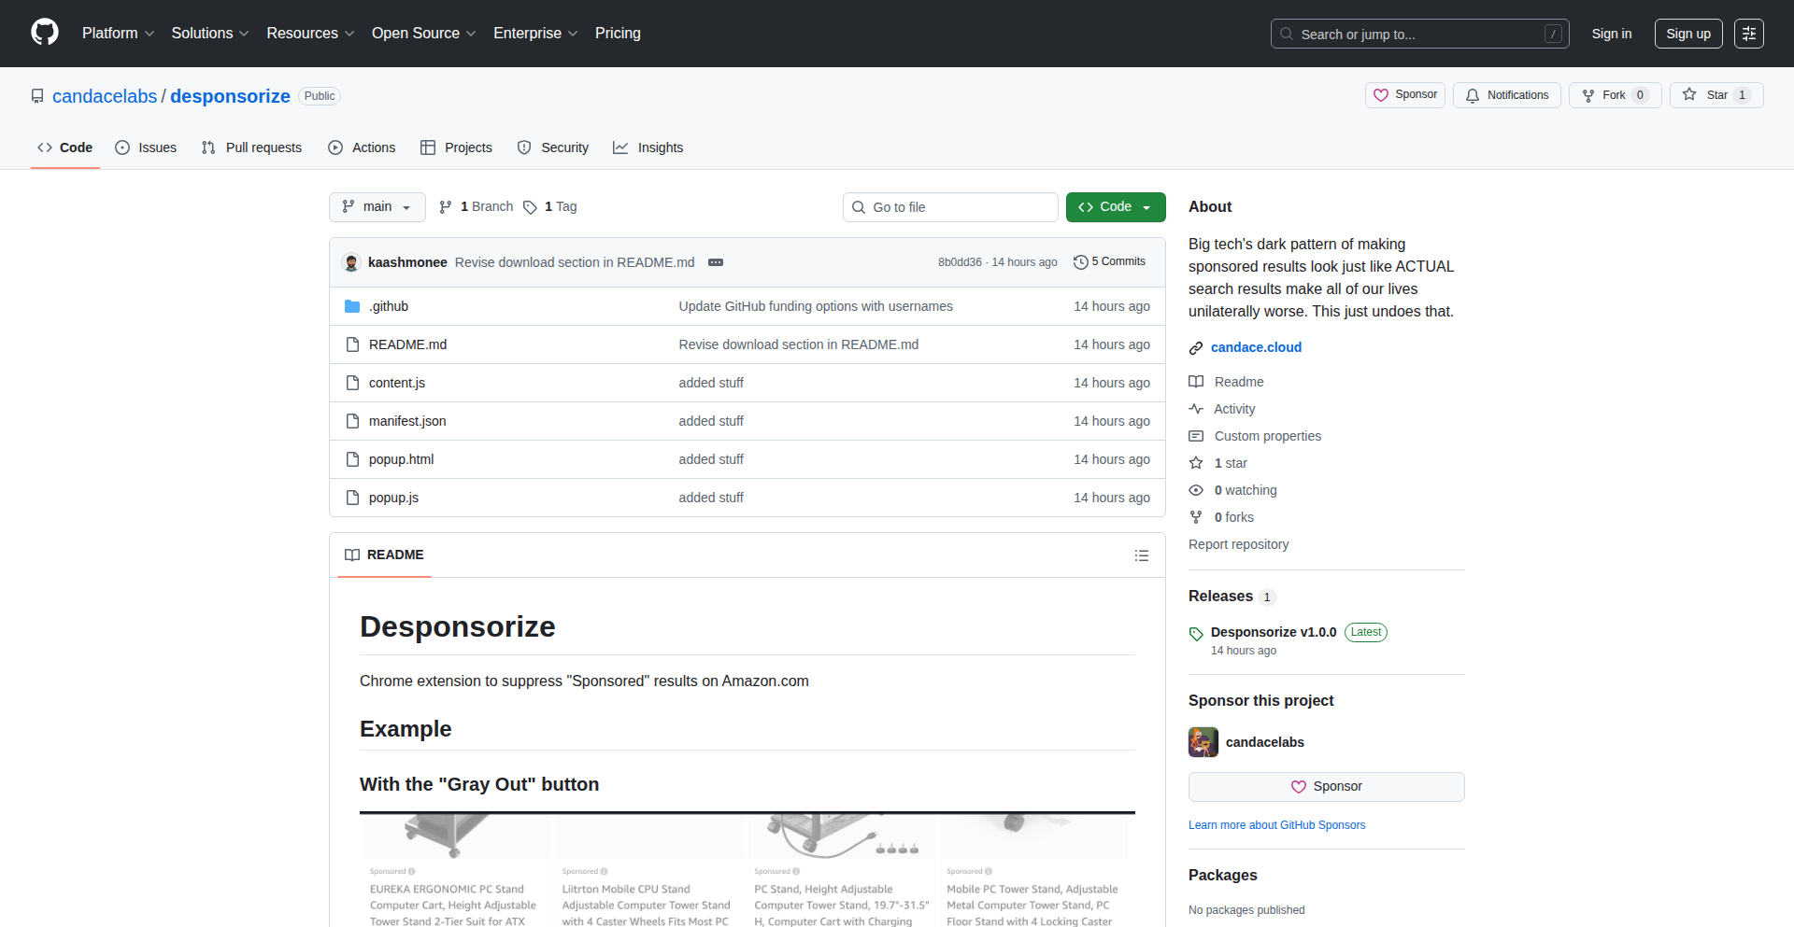The height and width of the screenshot is (927, 1794).
Task: Open the Insights tab
Action: 648,147
